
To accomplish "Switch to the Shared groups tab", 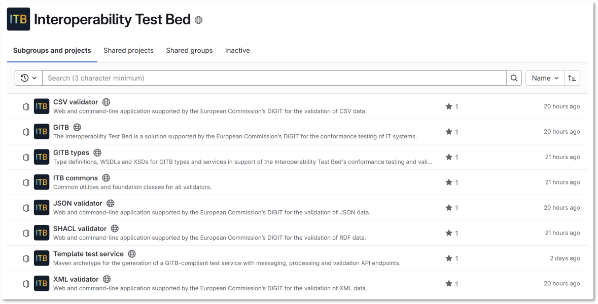I will tap(189, 51).
